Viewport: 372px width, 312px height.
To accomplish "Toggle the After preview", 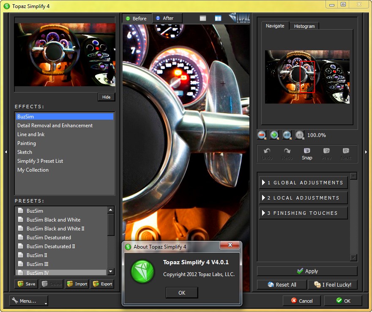I will coord(167,18).
